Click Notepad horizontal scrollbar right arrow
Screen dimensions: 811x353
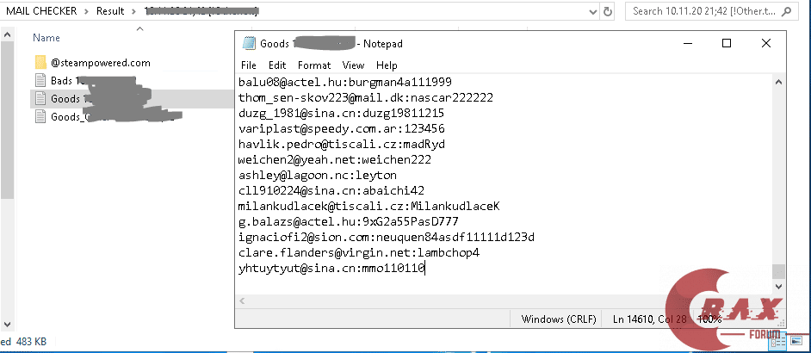point(765,300)
